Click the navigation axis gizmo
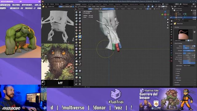The width and height of the screenshot is (197, 111). (165, 14)
